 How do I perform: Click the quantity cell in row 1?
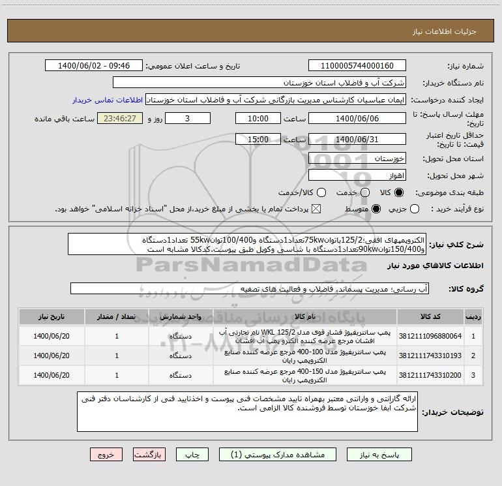click(117, 337)
